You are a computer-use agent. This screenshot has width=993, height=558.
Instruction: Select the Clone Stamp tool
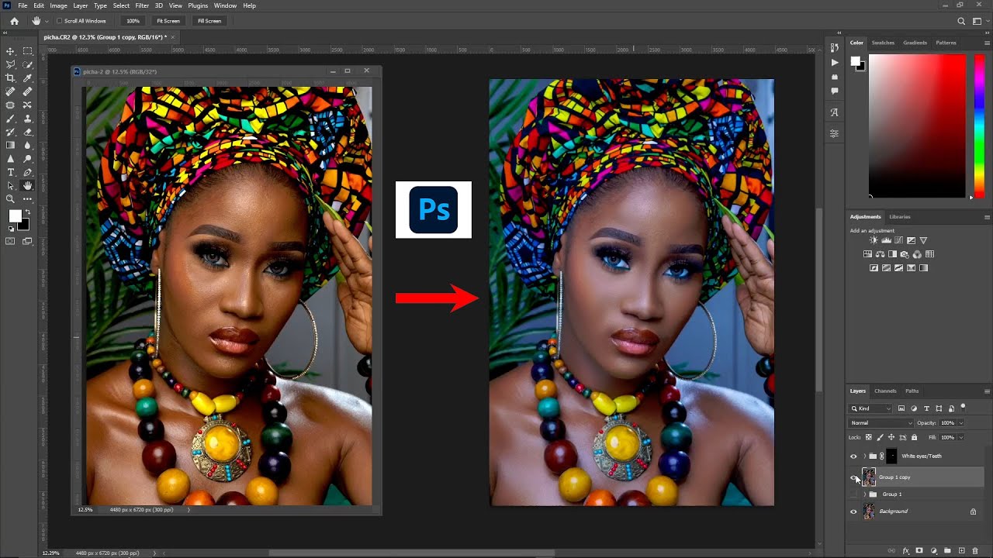[x=28, y=119]
